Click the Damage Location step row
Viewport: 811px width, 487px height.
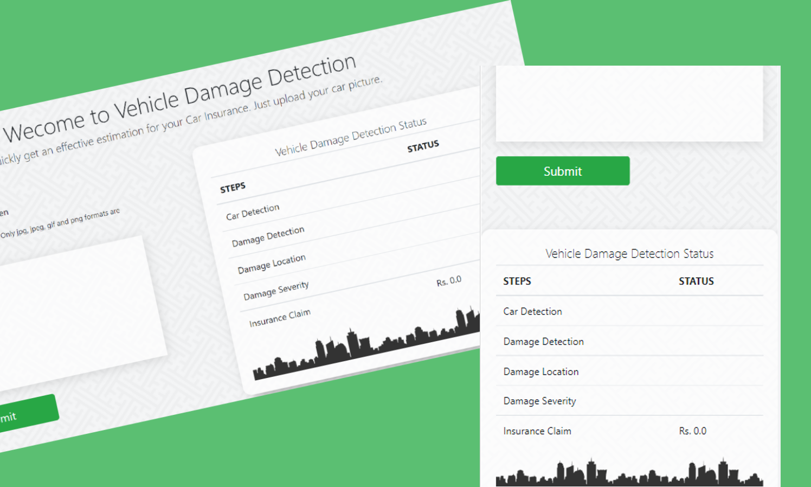pyautogui.click(x=541, y=371)
